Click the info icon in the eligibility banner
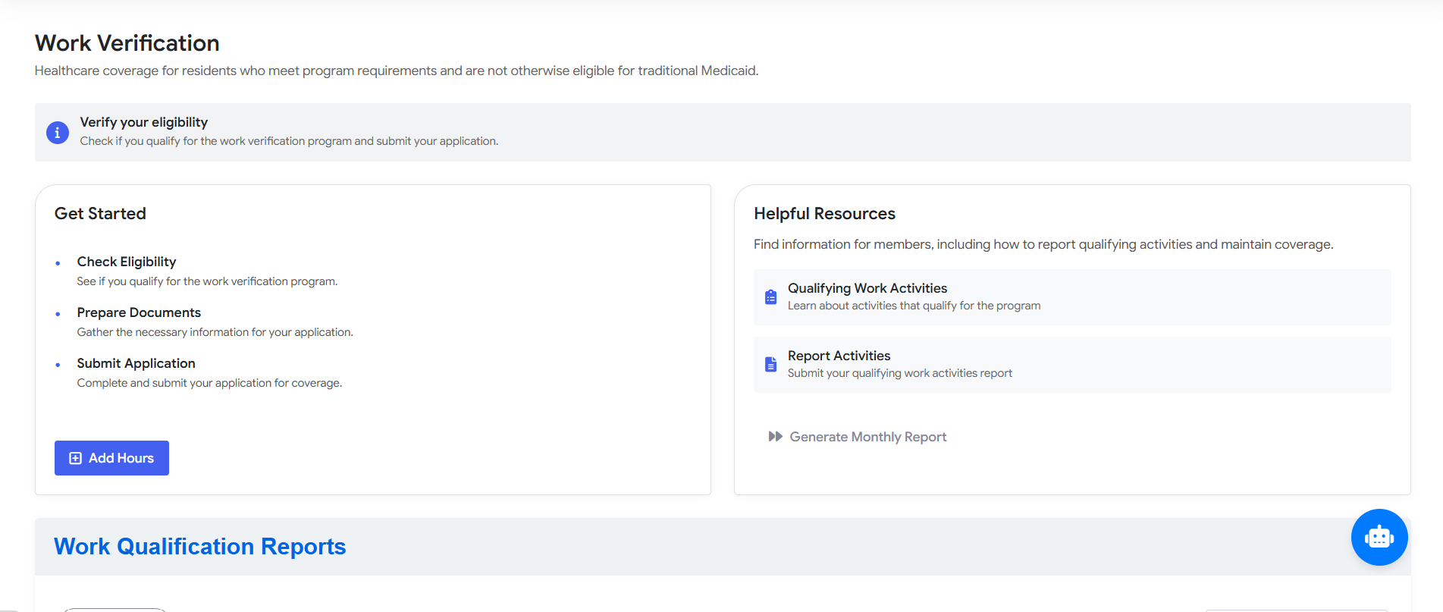Screen dimensions: 1443x612 (58, 133)
